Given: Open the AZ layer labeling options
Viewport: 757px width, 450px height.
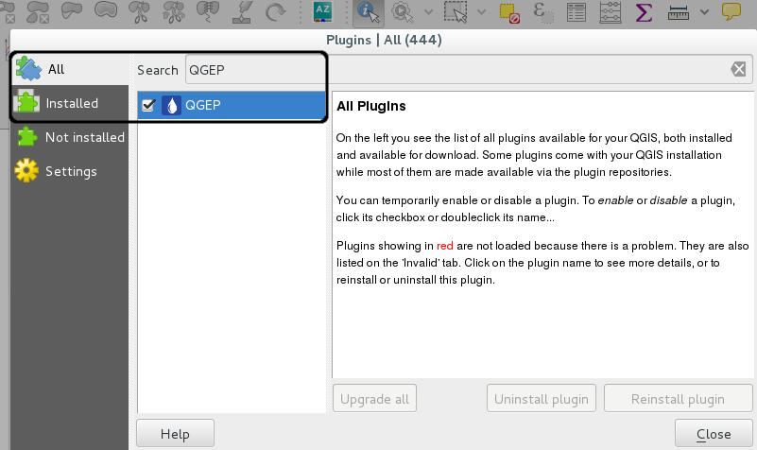Looking at the screenshot, I should coord(322,11).
